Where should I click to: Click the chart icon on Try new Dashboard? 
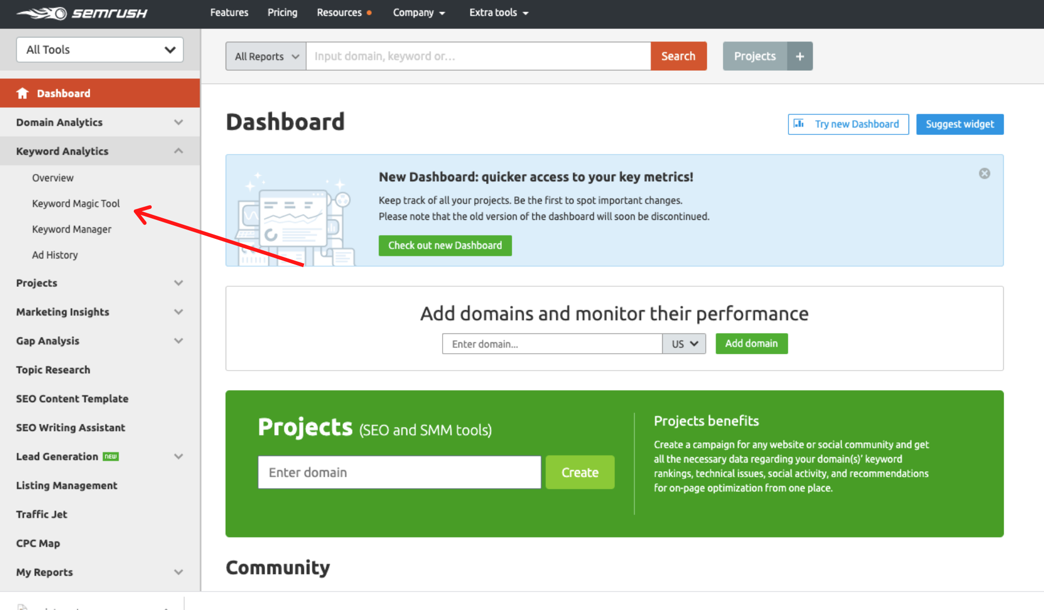pos(798,124)
